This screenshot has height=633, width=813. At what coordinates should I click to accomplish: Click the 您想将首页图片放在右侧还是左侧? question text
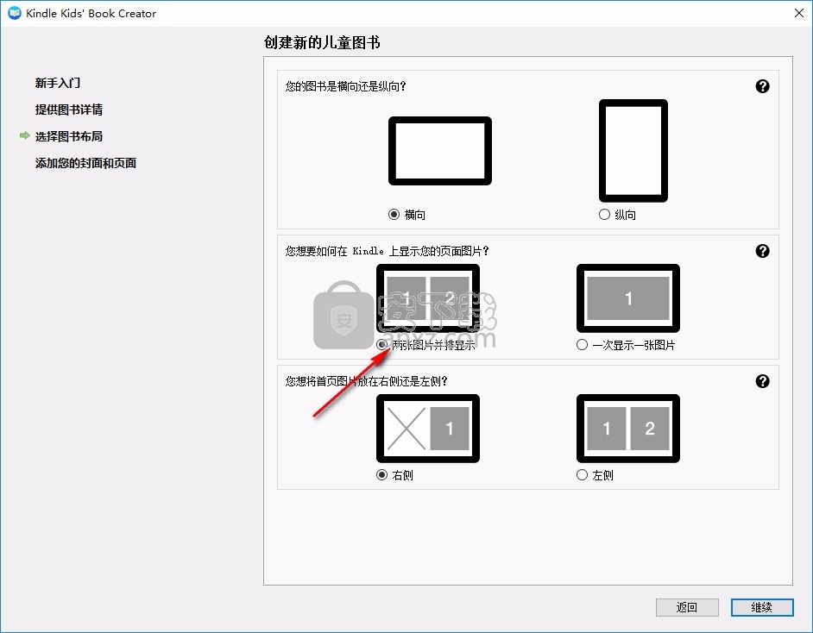(x=366, y=382)
